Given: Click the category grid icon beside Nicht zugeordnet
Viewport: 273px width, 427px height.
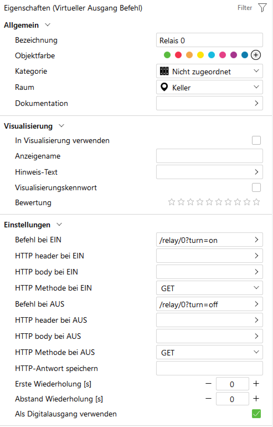Looking at the screenshot, I should (164, 71).
